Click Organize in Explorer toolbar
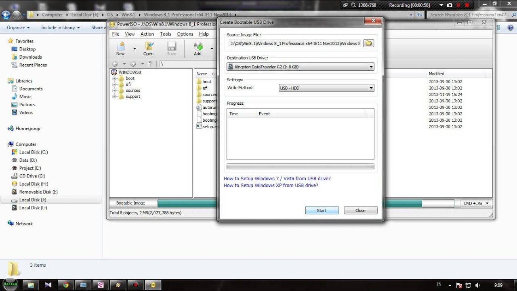 click(x=18, y=27)
